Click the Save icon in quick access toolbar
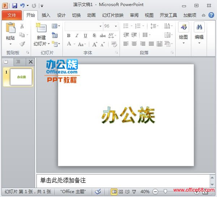Screen dimensions: 217x197 14,6
